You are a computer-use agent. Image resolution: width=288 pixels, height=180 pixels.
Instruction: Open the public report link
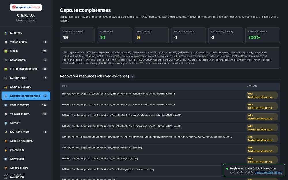(268, 172)
